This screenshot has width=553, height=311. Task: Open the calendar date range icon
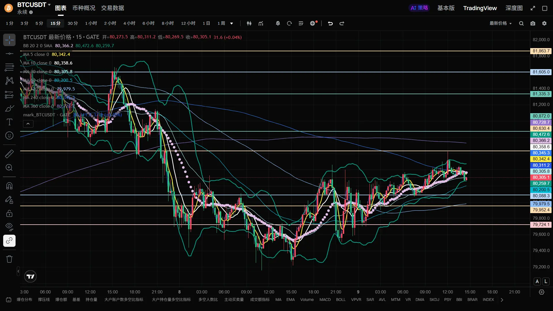9,300
